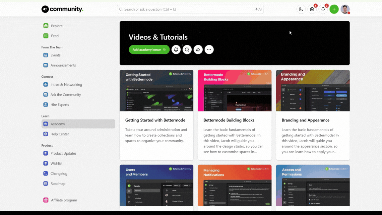Toggle dark mode moon icon
This screenshot has height=215, width=382.
pos(301,9)
